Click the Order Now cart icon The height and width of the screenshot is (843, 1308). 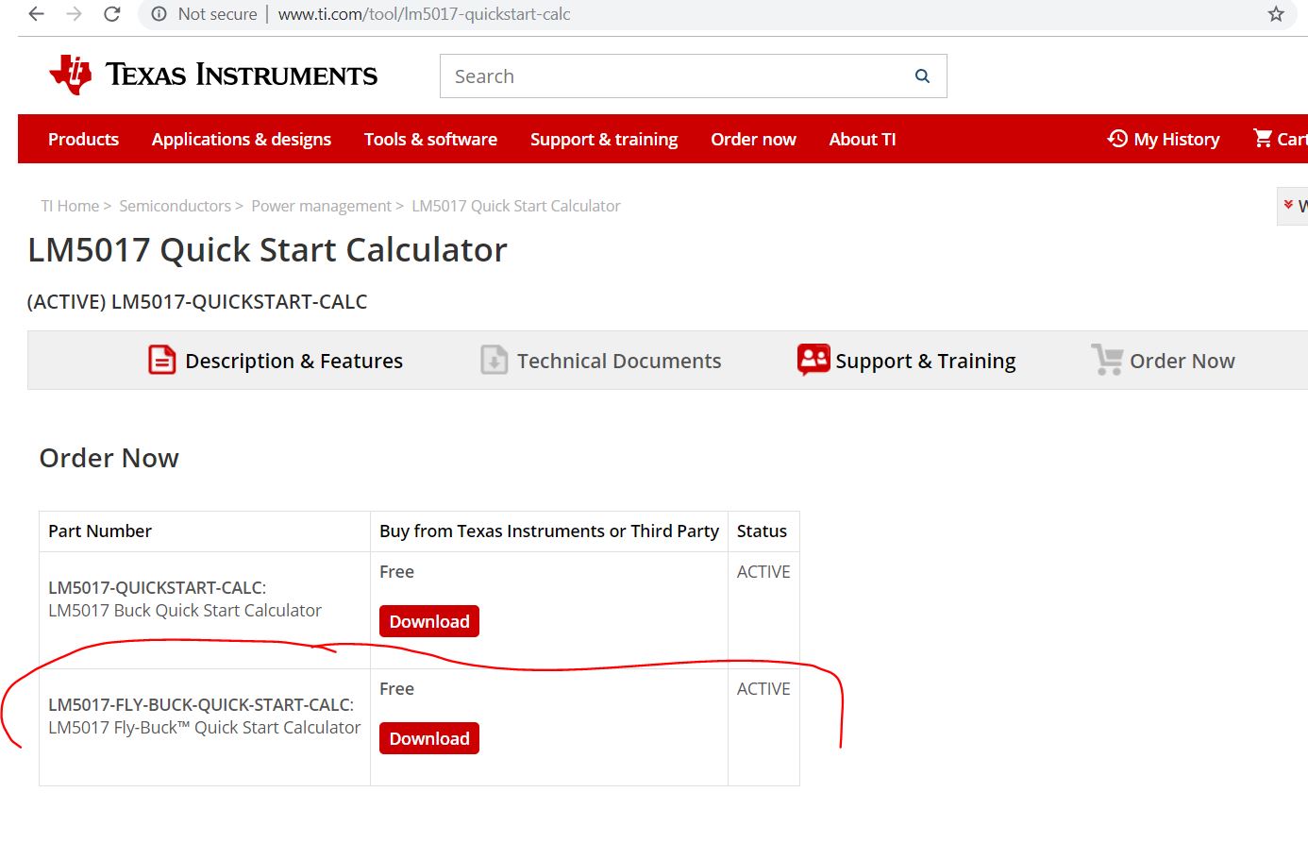tap(1107, 360)
